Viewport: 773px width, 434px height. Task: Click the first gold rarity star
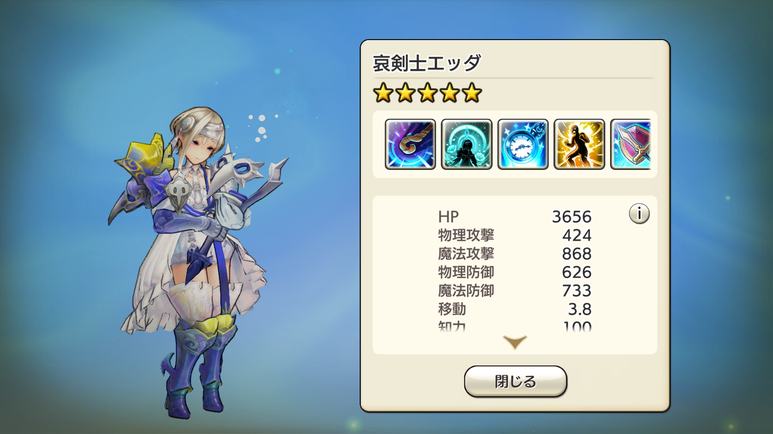383,93
